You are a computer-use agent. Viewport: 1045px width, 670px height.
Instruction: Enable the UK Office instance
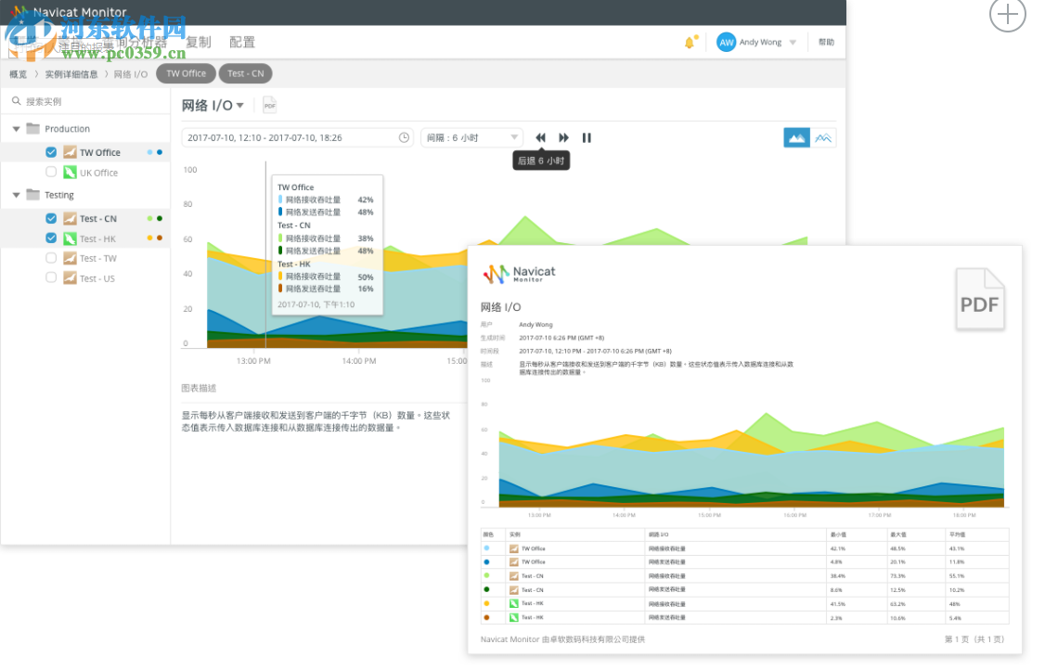point(51,173)
